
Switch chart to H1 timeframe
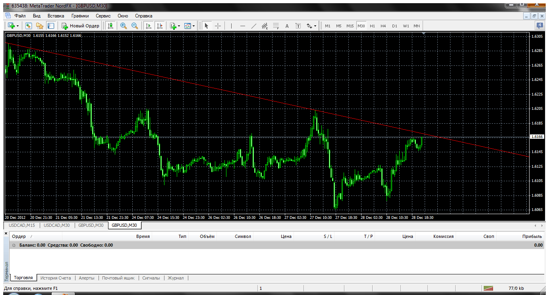372,26
